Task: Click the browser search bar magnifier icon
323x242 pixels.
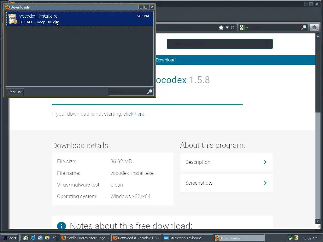Action: (x=303, y=27)
